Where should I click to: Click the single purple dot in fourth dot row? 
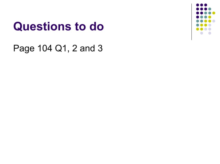(198, 17)
